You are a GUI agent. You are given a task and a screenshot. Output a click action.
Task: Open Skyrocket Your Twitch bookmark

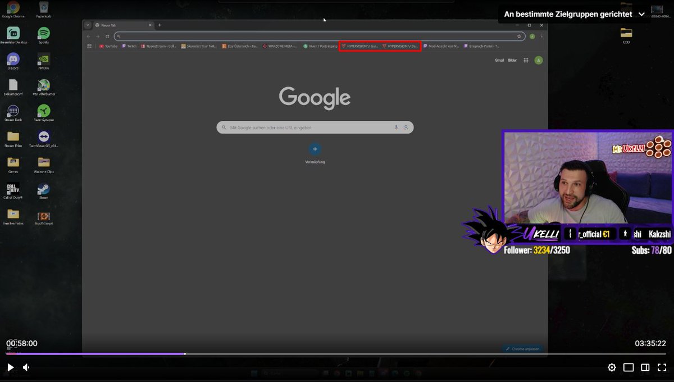point(199,46)
